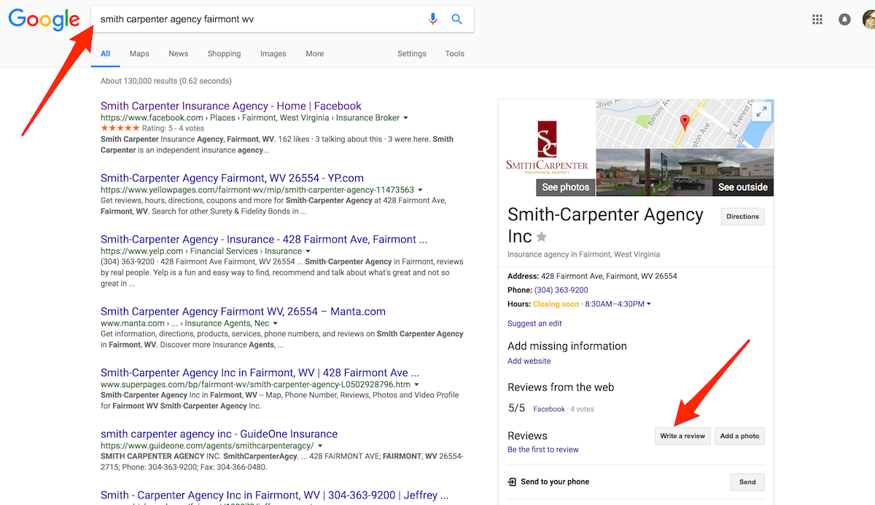The height and width of the screenshot is (505, 875).
Task: Click the blue search magnifier icon
Action: 457,19
